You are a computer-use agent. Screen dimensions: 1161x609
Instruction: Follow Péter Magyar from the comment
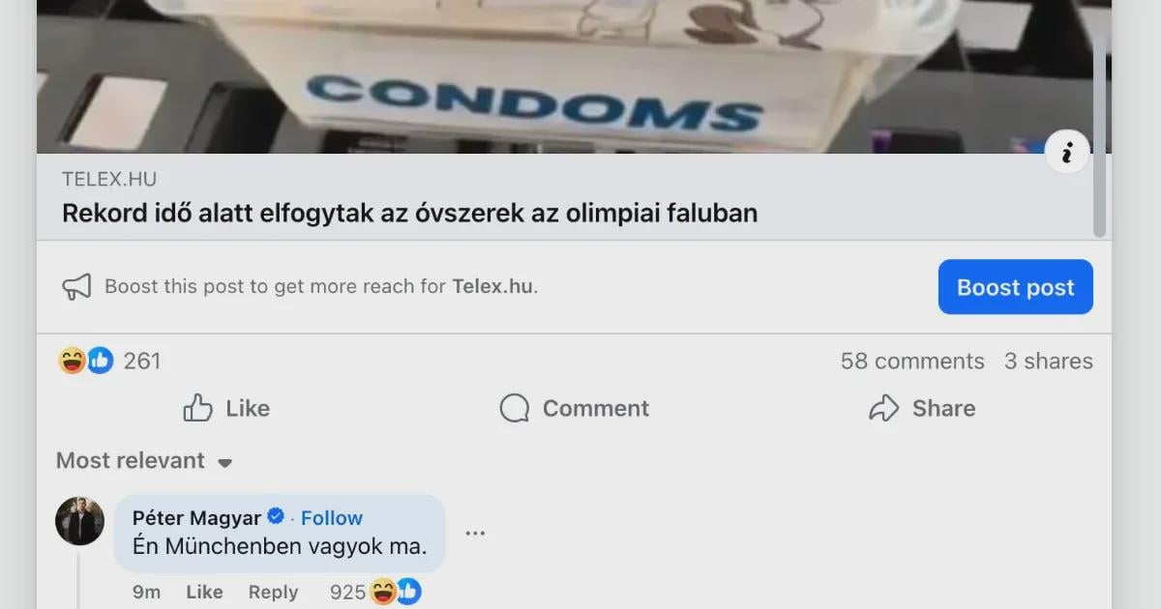[332, 518]
